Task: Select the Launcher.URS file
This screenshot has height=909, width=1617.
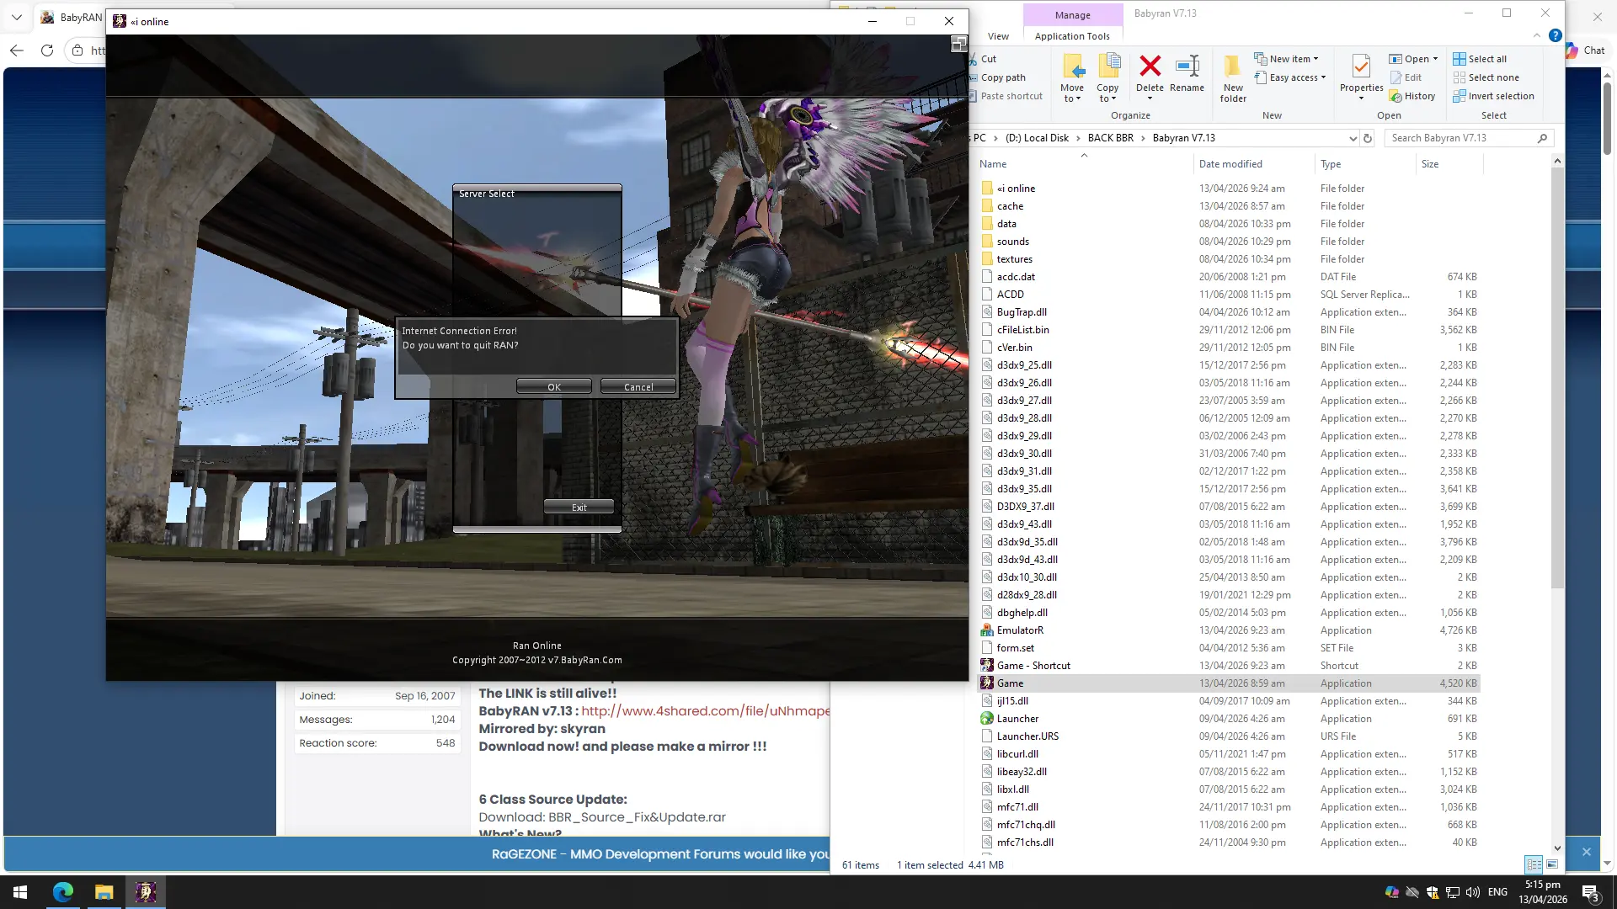Action: [x=1229, y=736]
